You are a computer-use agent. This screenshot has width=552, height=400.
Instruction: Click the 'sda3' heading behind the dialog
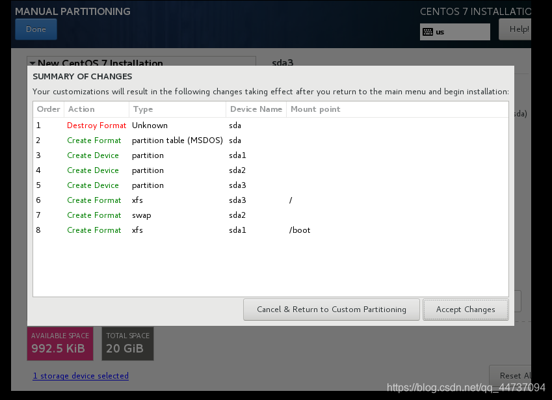(x=283, y=62)
